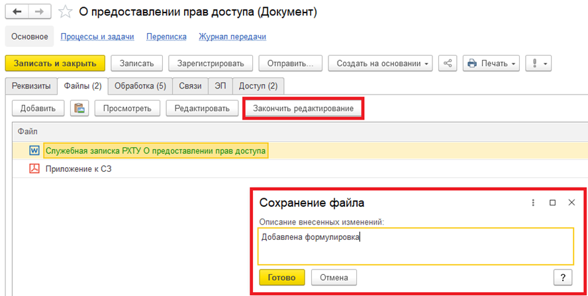Confirm with the Готово button
Image resolution: width=588 pixels, height=296 pixels.
tap(281, 277)
